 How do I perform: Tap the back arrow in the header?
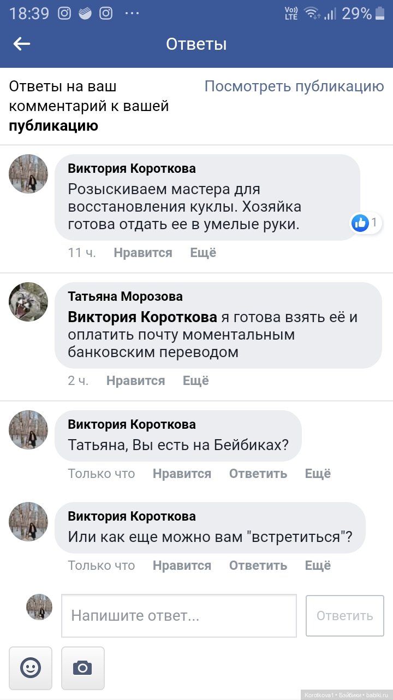click(22, 44)
